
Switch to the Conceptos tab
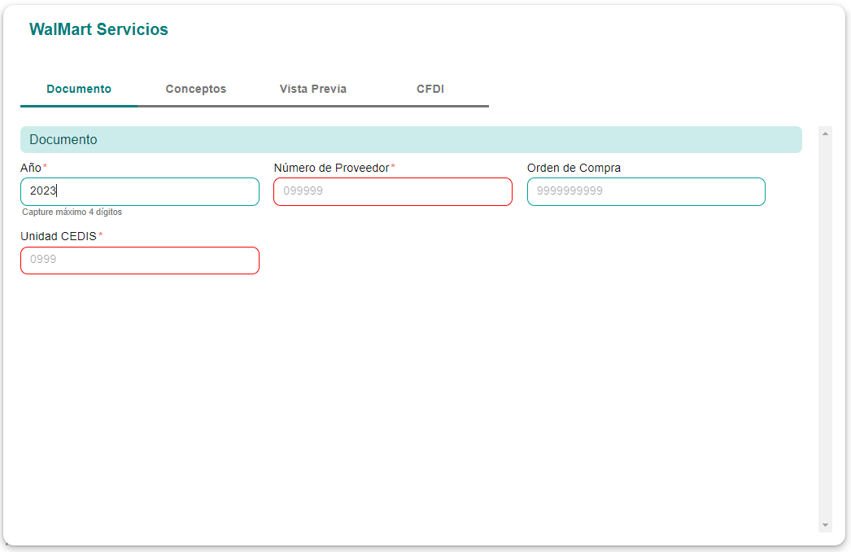[x=195, y=89]
